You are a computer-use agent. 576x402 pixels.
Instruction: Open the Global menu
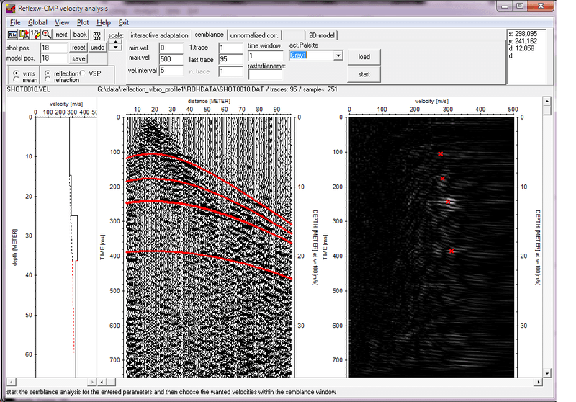click(x=37, y=22)
